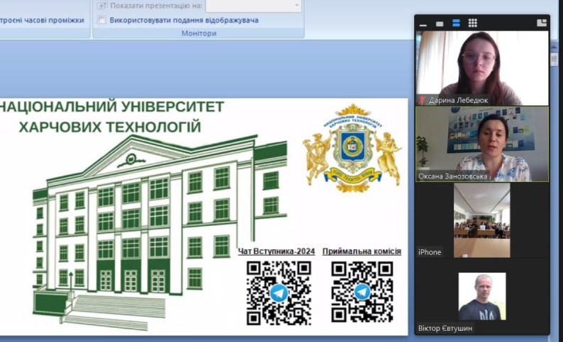The width and height of the screenshot is (563, 342).
Task: Click ХАРЧОВИХ ТЕХНОЛОГІЙ title line on slide
Action: click(109, 127)
